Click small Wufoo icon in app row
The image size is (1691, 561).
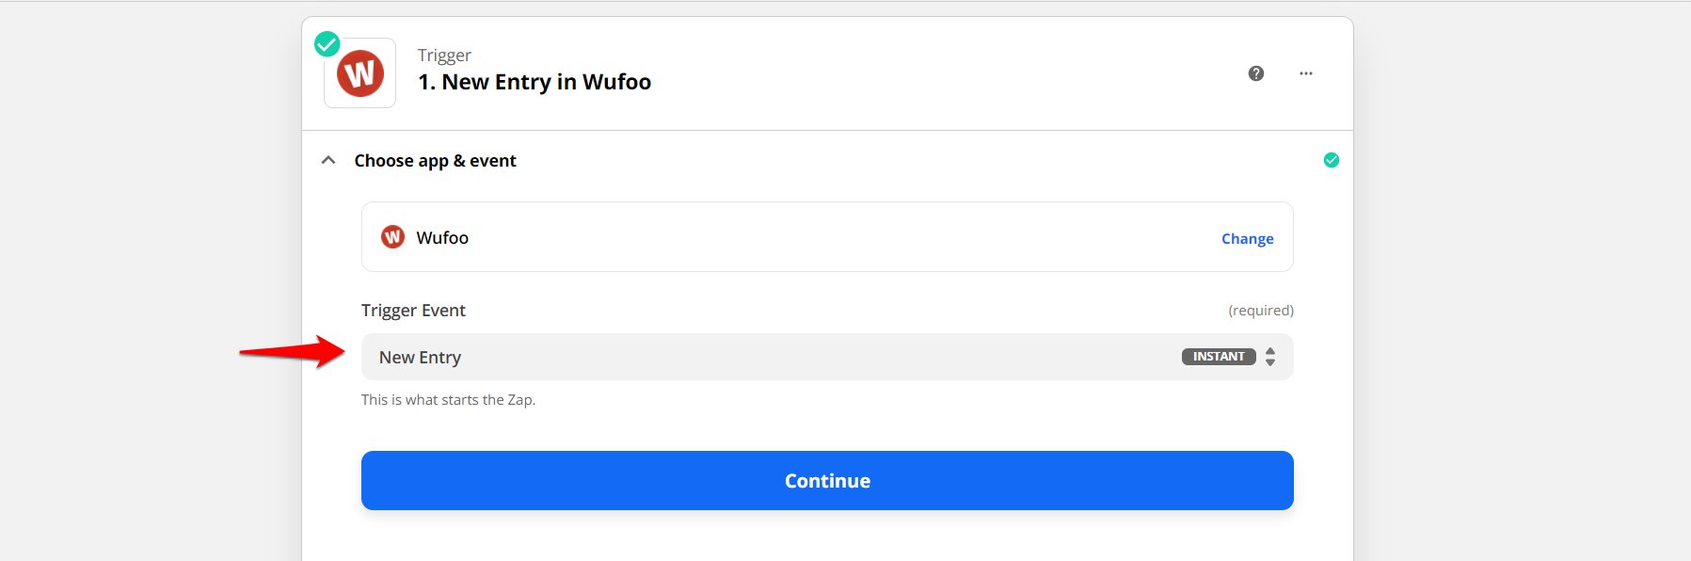392,237
